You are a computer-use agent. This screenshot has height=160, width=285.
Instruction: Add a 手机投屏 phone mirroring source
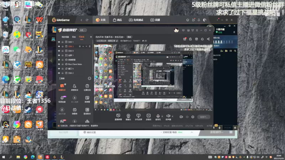coord(138,117)
